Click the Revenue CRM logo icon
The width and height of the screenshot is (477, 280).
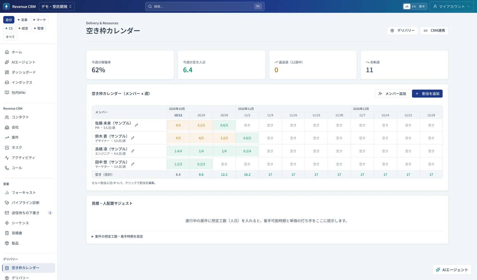click(x=6, y=6)
